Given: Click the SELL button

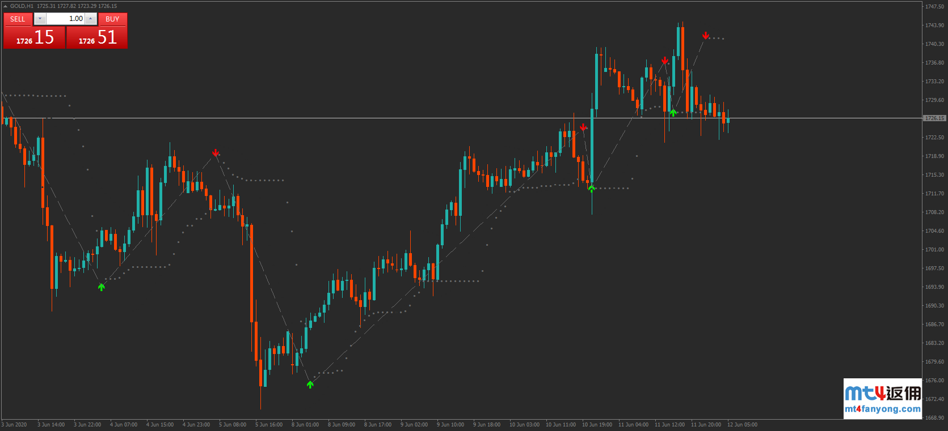Looking at the screenshot, I should pyautogui.click(x=18, y=19).
